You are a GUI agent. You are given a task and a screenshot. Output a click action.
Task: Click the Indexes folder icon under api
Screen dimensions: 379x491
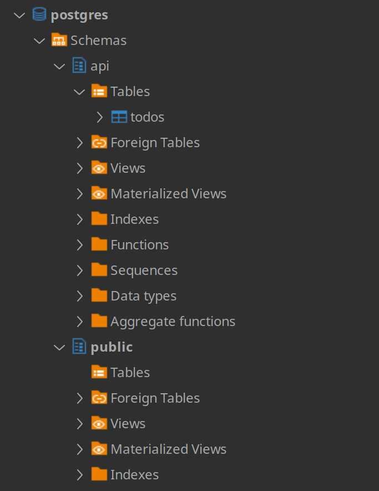[x=99, y=219]
